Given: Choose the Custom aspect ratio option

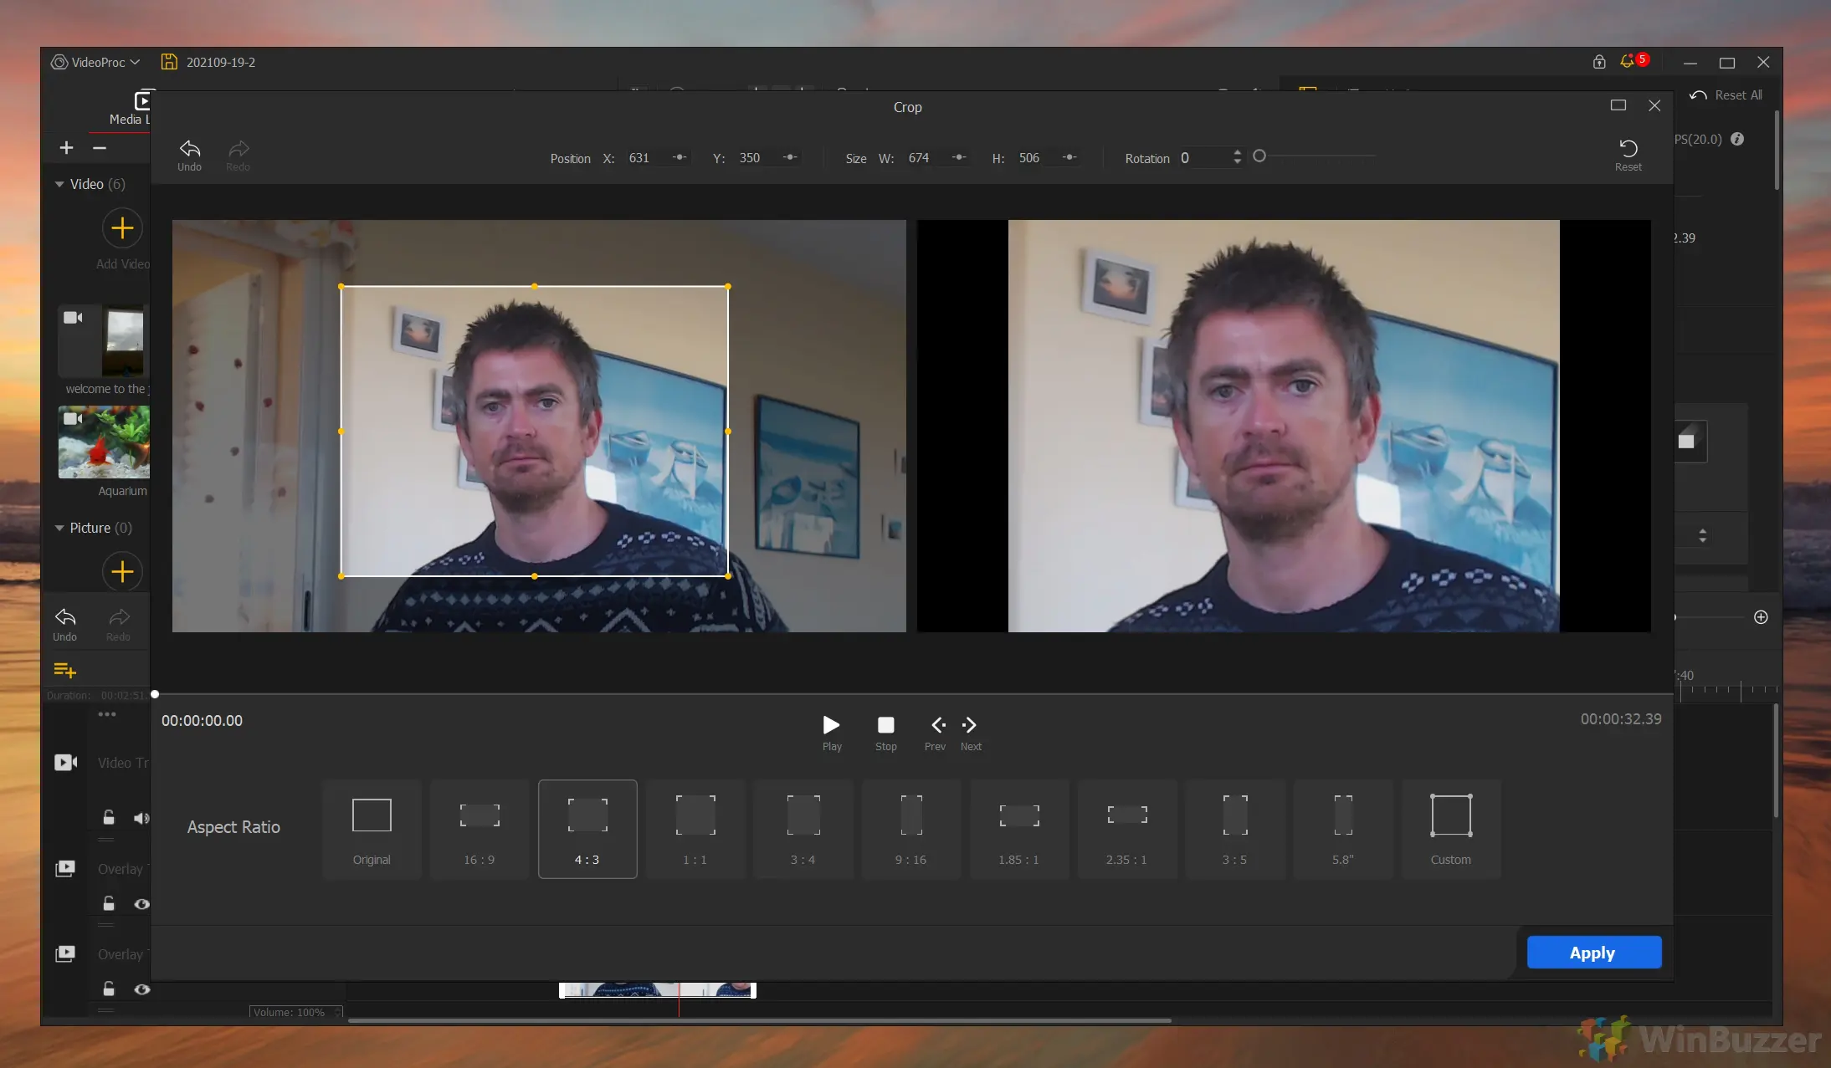Looking at the screenshot, I should pyautogui.click(x=1450, y=829).
